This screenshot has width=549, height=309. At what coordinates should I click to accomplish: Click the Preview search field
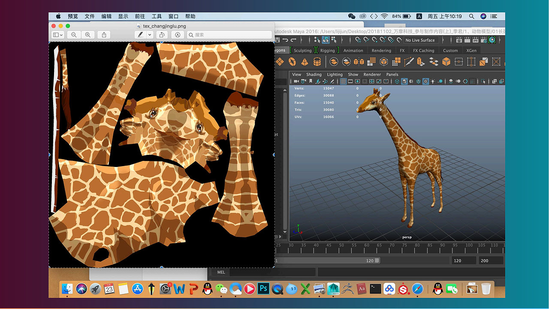(229, 35)
